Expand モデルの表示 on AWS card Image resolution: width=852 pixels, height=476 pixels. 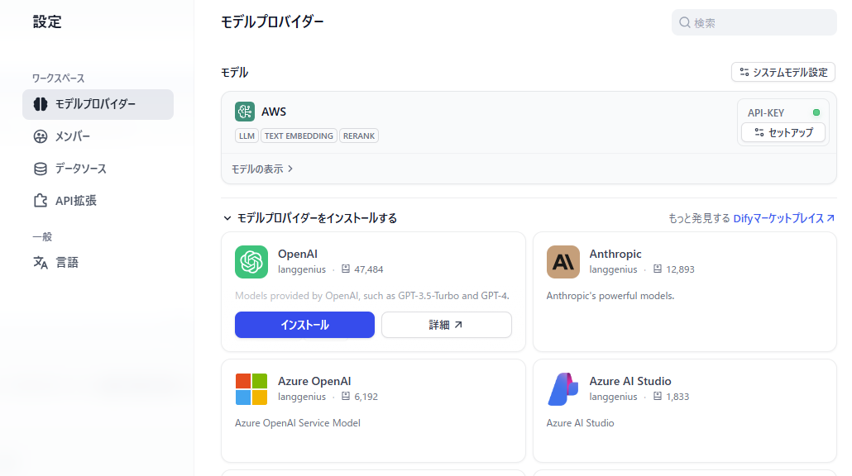[x=262, y=169]
